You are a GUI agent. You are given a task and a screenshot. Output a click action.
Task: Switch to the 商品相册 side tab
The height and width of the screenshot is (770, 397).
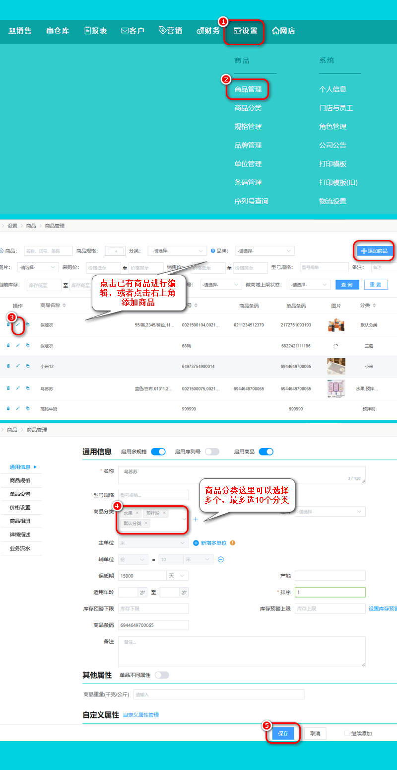coord(20,521)
